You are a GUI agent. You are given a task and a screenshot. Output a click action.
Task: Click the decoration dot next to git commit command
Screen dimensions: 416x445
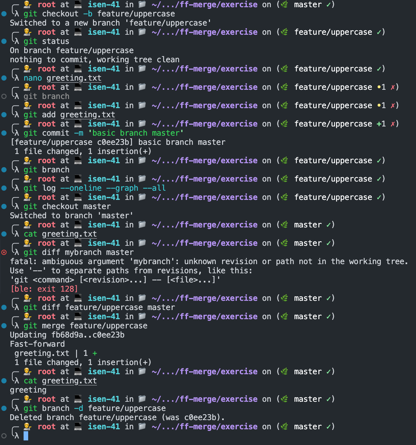coord(4,133)
